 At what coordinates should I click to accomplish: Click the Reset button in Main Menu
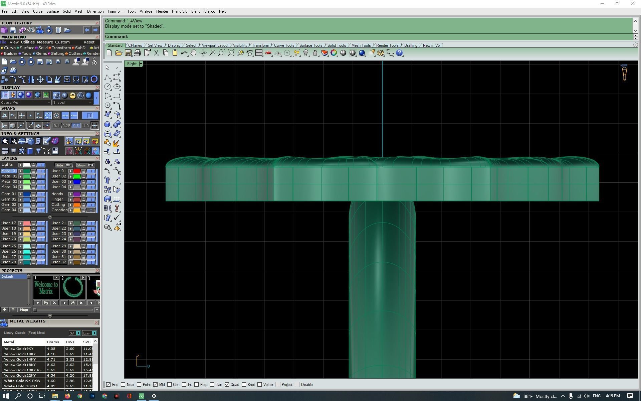click(x=89, y=42)
